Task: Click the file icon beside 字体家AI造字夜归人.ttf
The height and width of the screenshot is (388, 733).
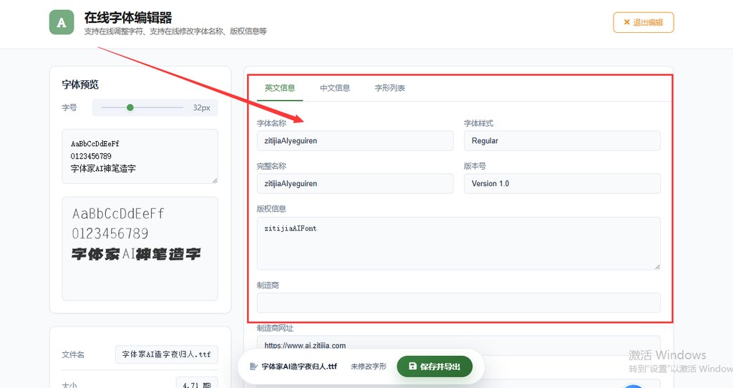Action: click(x=253, y=367)
